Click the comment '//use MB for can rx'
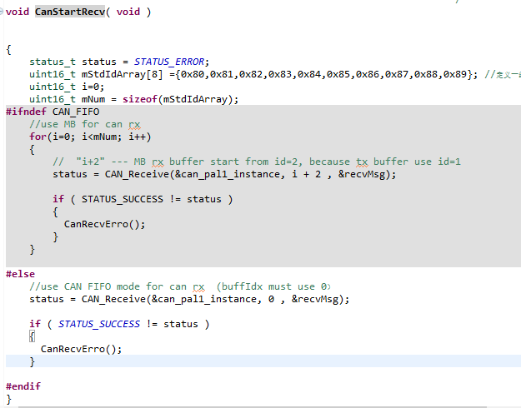 85,125
